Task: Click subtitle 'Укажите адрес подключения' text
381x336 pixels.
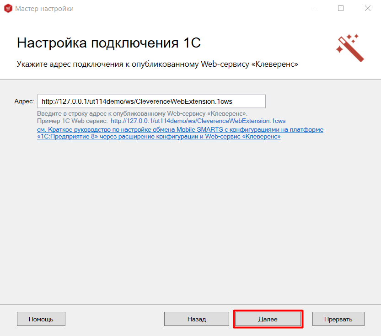Action: point(157,64)
